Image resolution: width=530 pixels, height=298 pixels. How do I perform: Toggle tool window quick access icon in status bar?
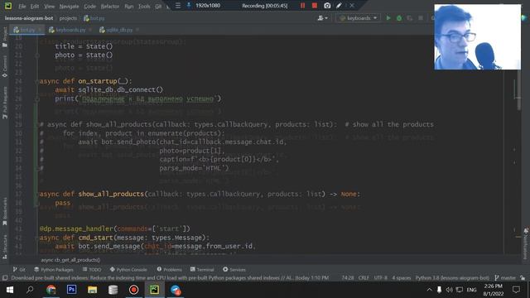pyautogui.click(x=5, y=278)
